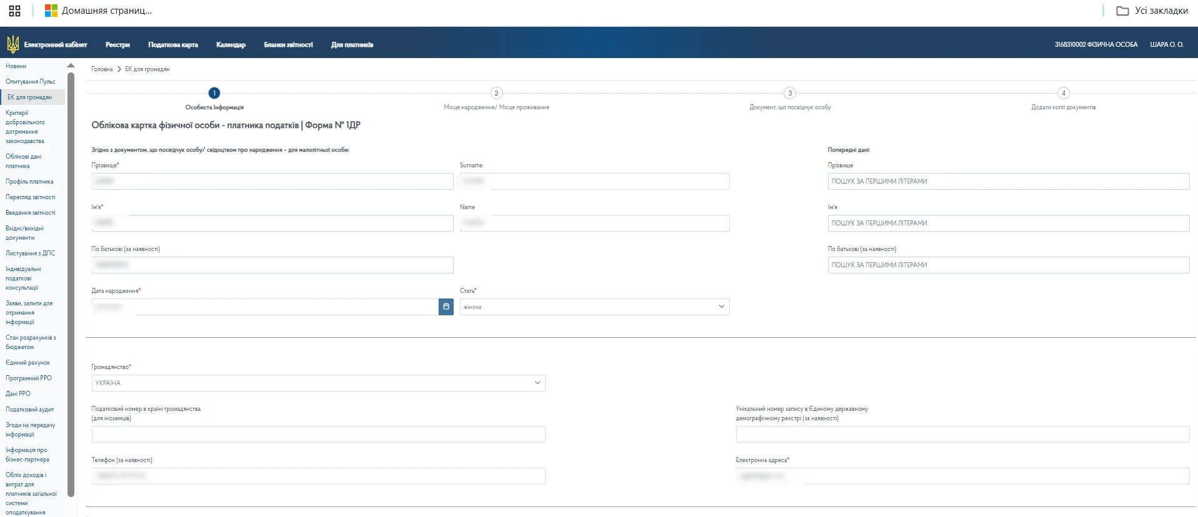Open the Реєстри menu
This screenshot has height=517, width=1198.
coord(117,45)
